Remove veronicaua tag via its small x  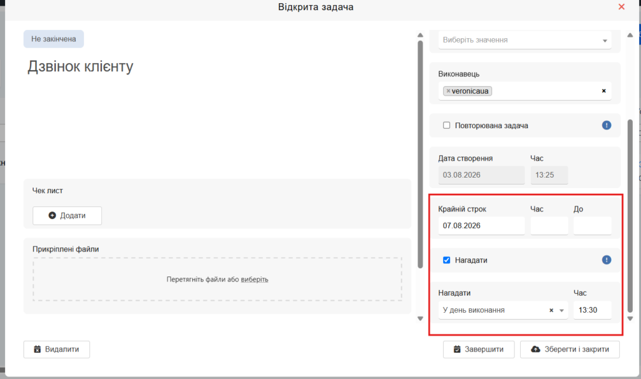[x=448, y=91]
